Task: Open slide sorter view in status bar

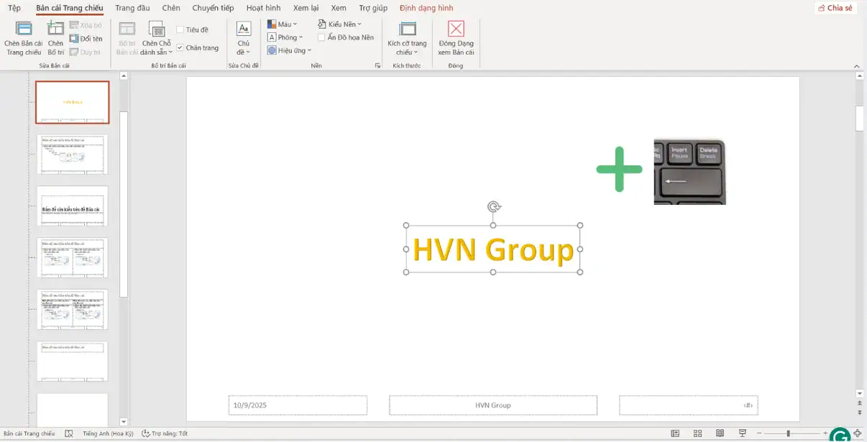Action: 697,433
